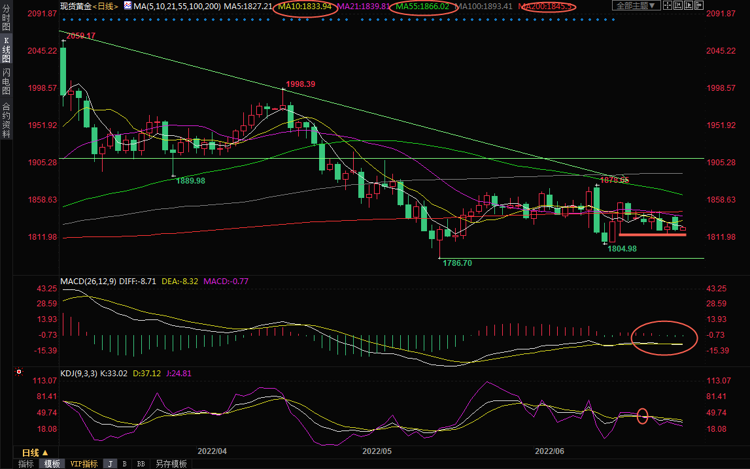Image resolution: width=750 pixels, height=469 pixels.
Task: Click the red sun alert icon beside KDJ
Action: point(19,373)
